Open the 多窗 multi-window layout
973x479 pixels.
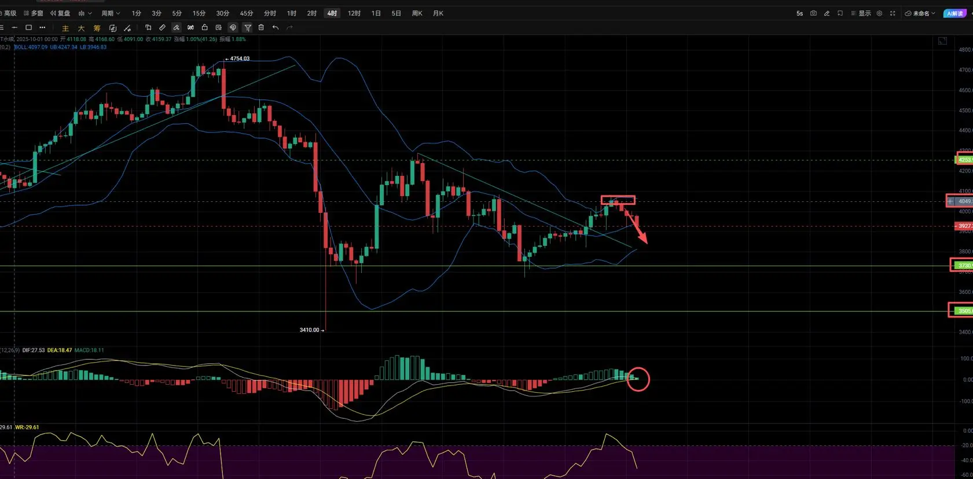tap(34, 13)
